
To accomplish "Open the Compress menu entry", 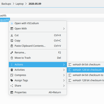I will [38, 75].
